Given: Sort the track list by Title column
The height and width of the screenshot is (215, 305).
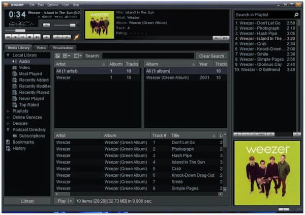Looking at the screenshot, I should coord(193,136).
